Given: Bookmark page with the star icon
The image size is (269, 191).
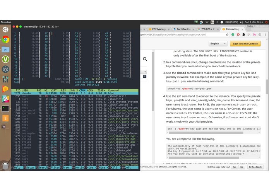Looking at the screenshot, I should point(227,34).
